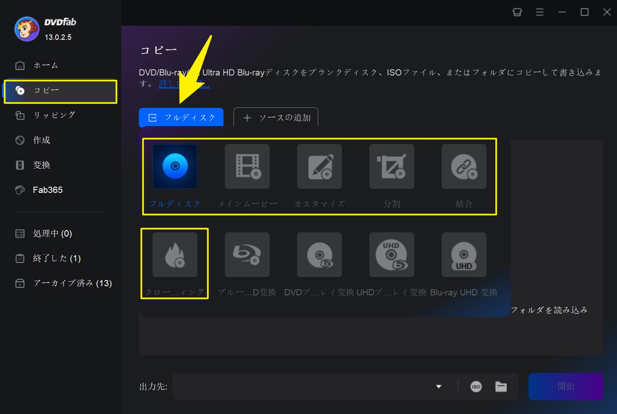Open the コピー module in sidebar
Image resolution: width=617 pixels, height=414 pixels.
[x=60, y=91]
